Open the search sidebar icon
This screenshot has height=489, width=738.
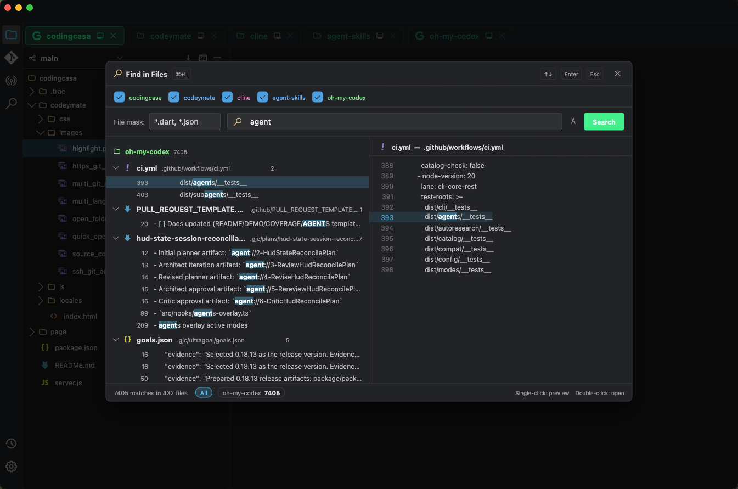11,104
